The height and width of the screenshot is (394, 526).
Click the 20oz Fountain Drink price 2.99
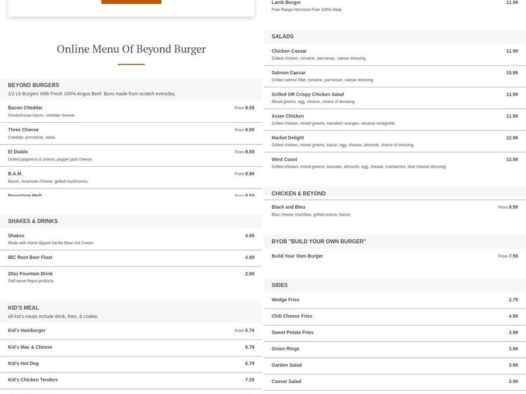click(x=250, y=274)
